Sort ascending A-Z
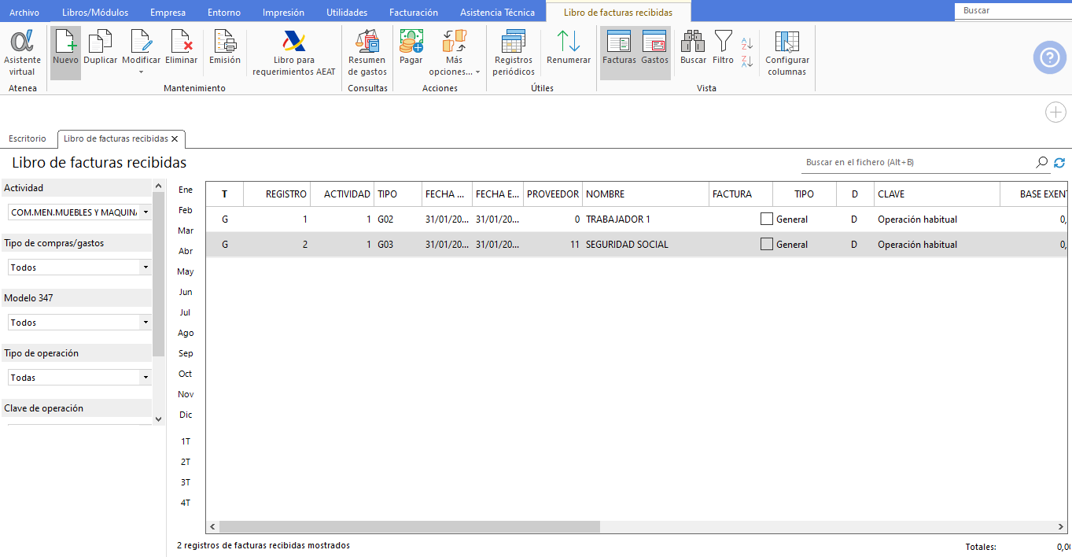1072x557 pixels. [x=747, y=43]
